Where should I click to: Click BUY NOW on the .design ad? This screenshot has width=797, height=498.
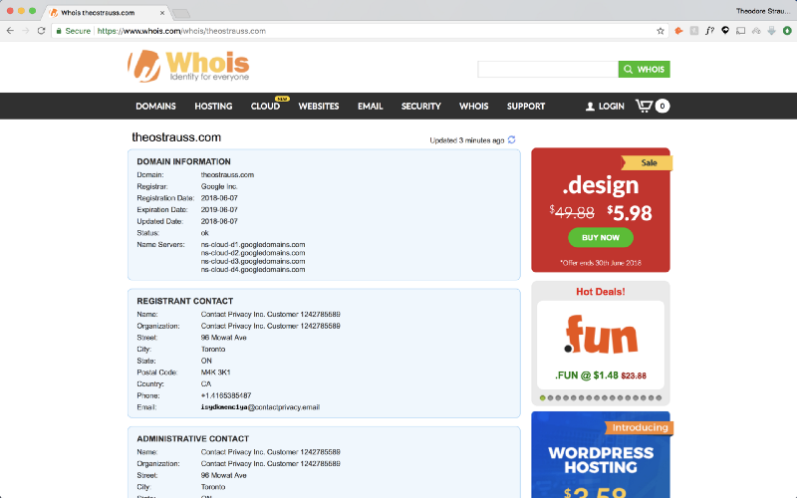coord(601,238)
